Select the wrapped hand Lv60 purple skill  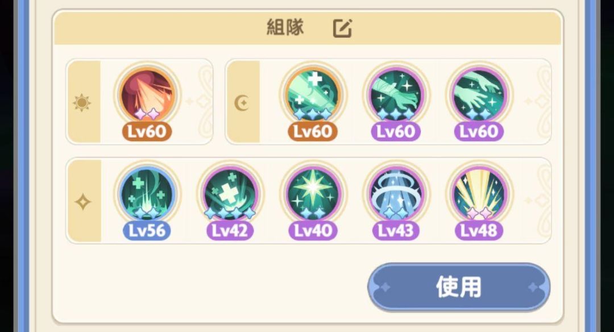[396, 95]
